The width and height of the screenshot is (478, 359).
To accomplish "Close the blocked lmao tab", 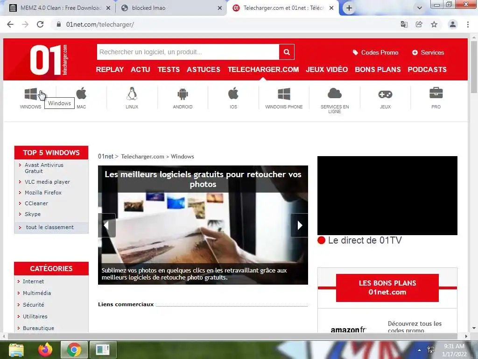I will pyautogui.click(x=220, y=8).
